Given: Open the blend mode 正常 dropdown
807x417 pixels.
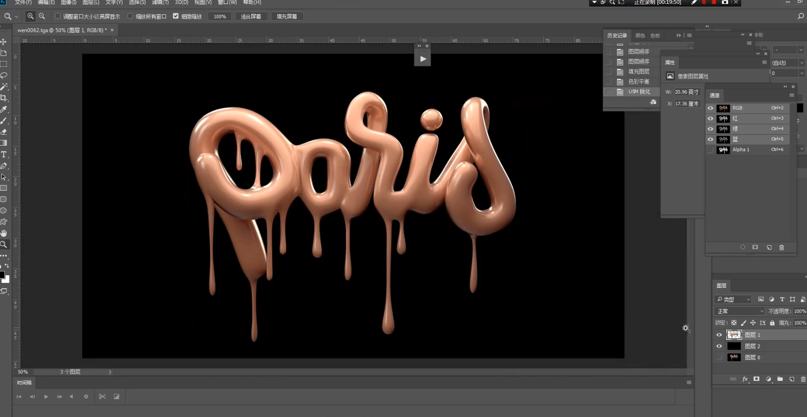Looking at the screenshot, I should [740, 311].
